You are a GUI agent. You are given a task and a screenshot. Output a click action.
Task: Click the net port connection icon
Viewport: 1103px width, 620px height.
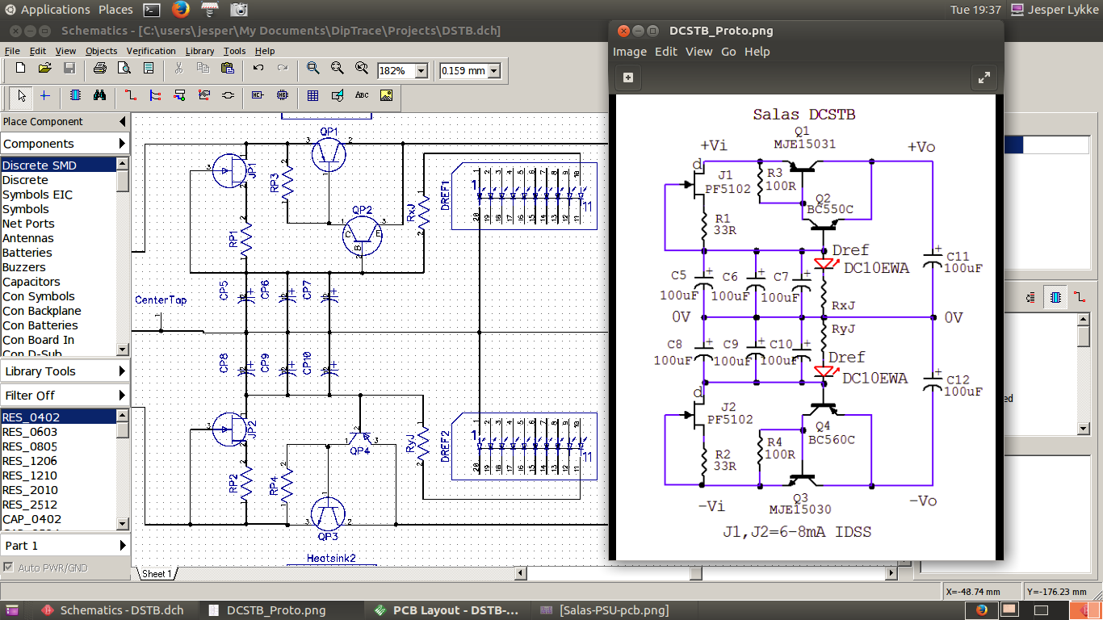(203, 95)
